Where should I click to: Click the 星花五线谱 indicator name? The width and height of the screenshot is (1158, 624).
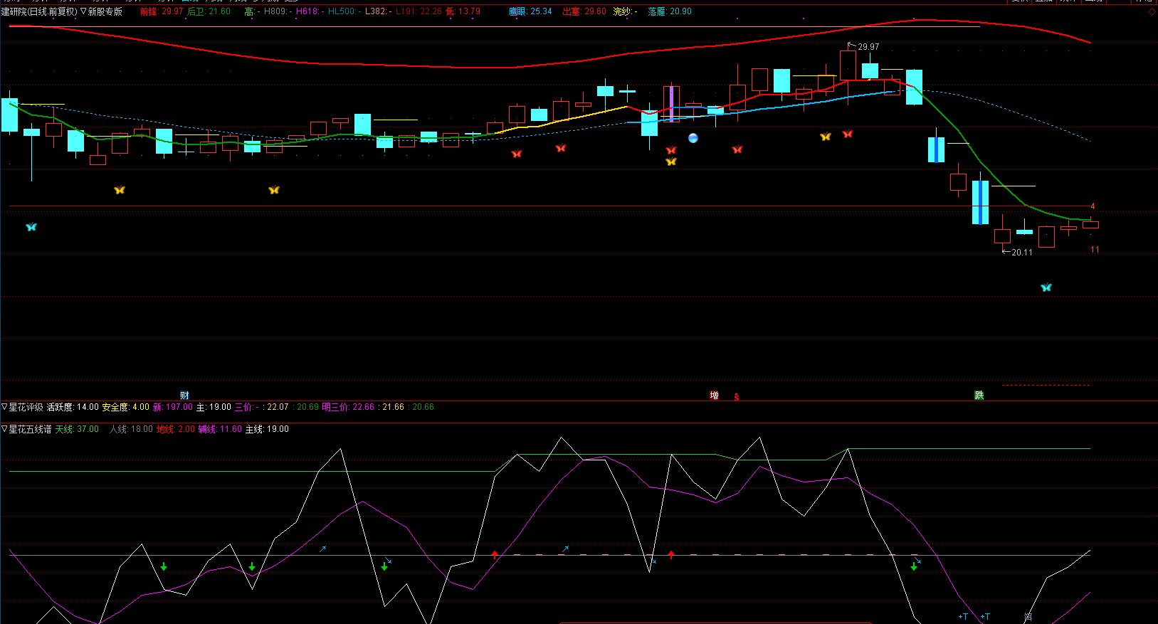(x=30, y=429)
